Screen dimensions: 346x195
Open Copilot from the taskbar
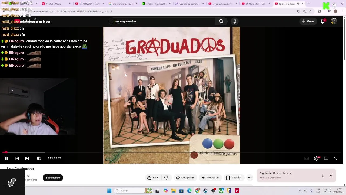[166, 191]
